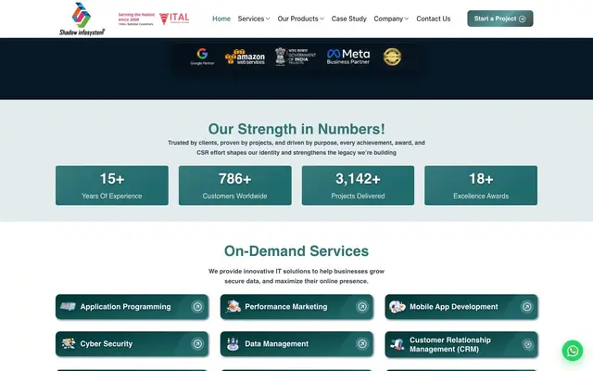Image resolution: width=593 pixels, height=371 pixels.
Task: Open the Case Study page
Action: pyautogui.click(x=348, y=19)
